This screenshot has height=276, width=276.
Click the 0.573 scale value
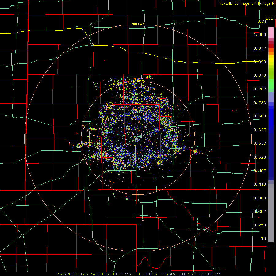coord(260,144)
